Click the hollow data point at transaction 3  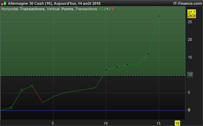coord(32,86)
